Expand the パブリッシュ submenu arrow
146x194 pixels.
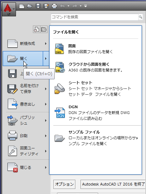tap(46, 120)
